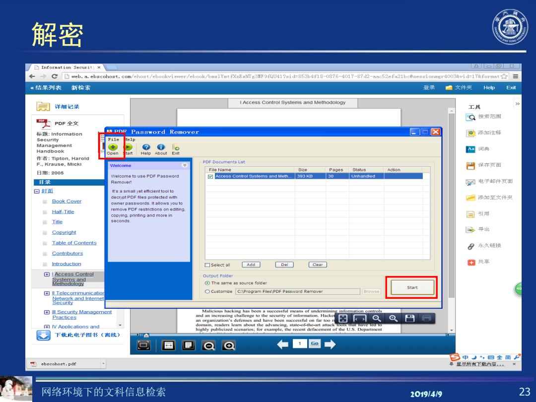This screenshot has width=536, height=402.
Task: Collapse the 封面 tree node
Action: pos(37,191)
